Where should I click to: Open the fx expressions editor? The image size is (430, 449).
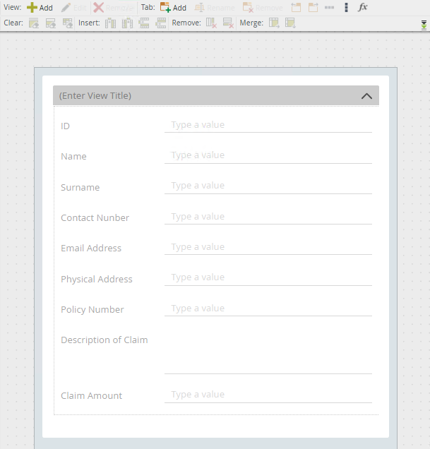point(363,7)
